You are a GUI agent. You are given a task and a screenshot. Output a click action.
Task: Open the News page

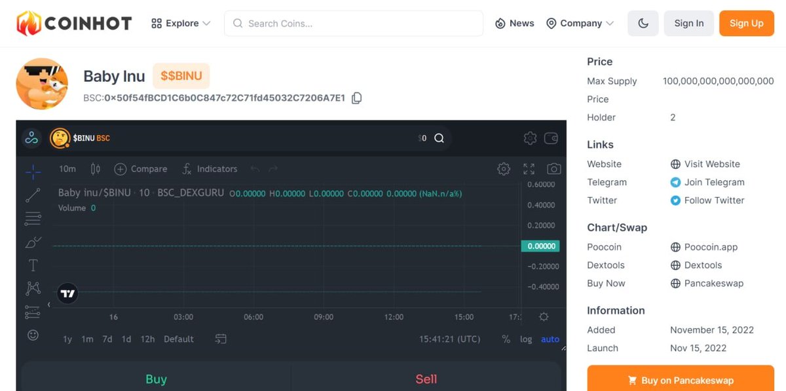514,23
